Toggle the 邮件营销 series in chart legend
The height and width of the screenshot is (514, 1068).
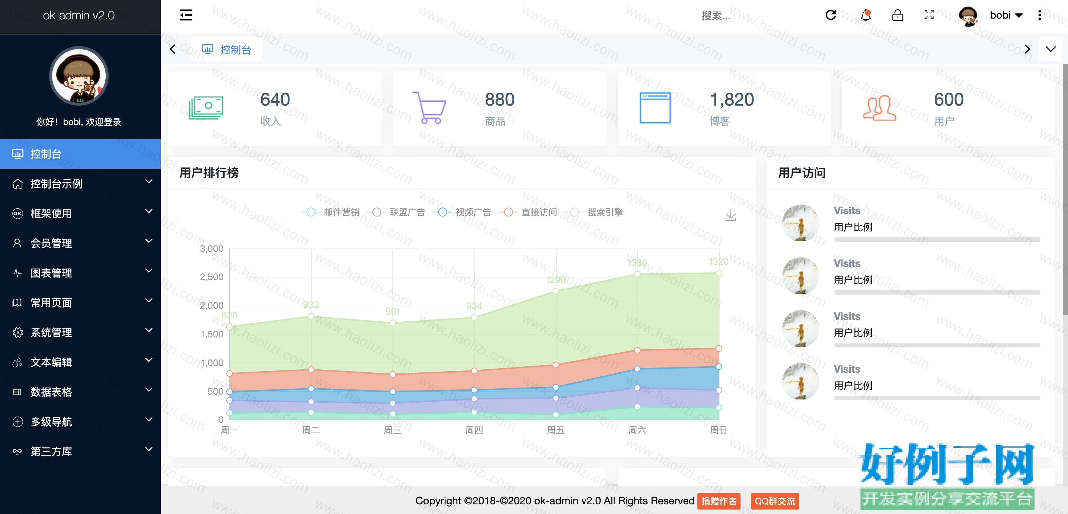pyautogui.click(x=330, y=212)
